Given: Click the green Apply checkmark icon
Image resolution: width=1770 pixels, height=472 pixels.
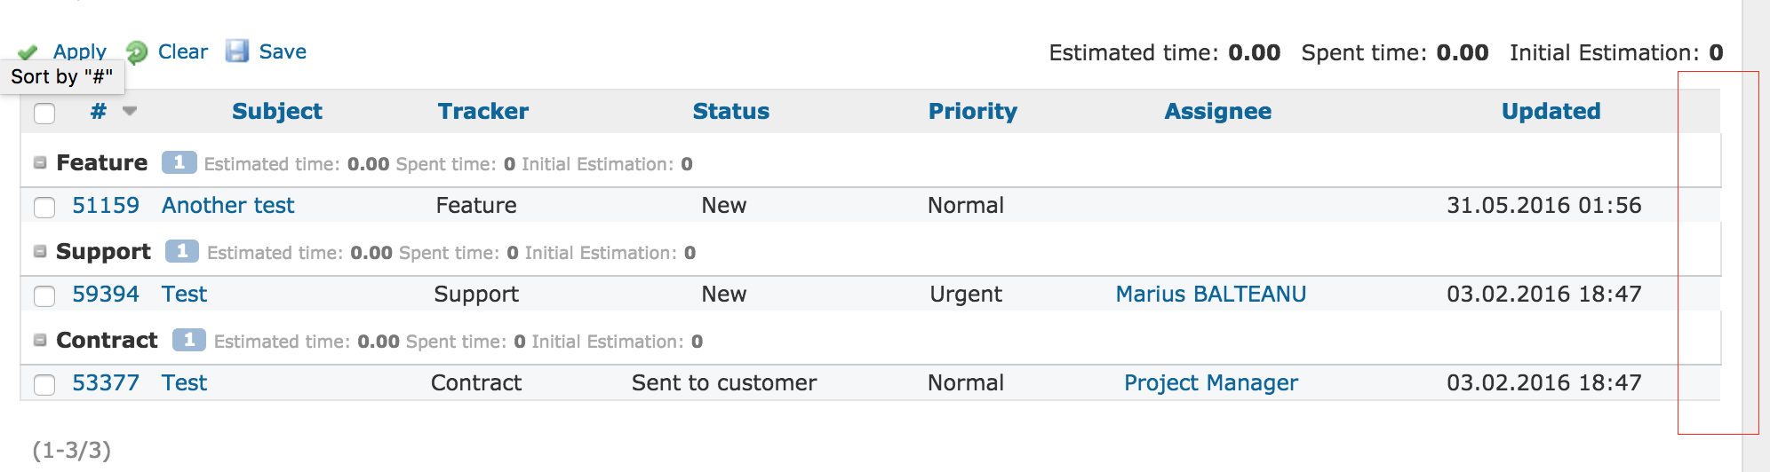Looking at the screenshot, I should click(x=28, y=52).
